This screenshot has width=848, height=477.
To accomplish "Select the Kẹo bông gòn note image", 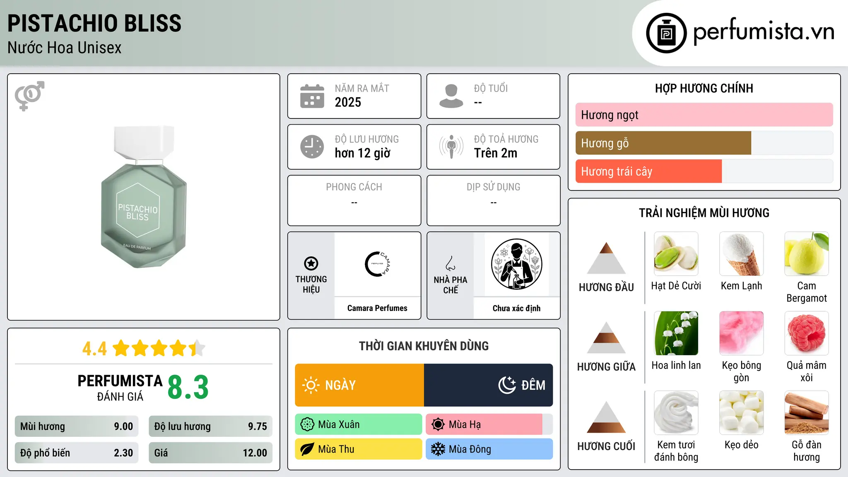I will coord(741,333).
